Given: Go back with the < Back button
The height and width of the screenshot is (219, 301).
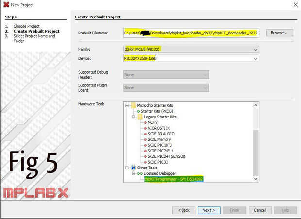Looking at the screenshot, I should (x=184, y=210).
